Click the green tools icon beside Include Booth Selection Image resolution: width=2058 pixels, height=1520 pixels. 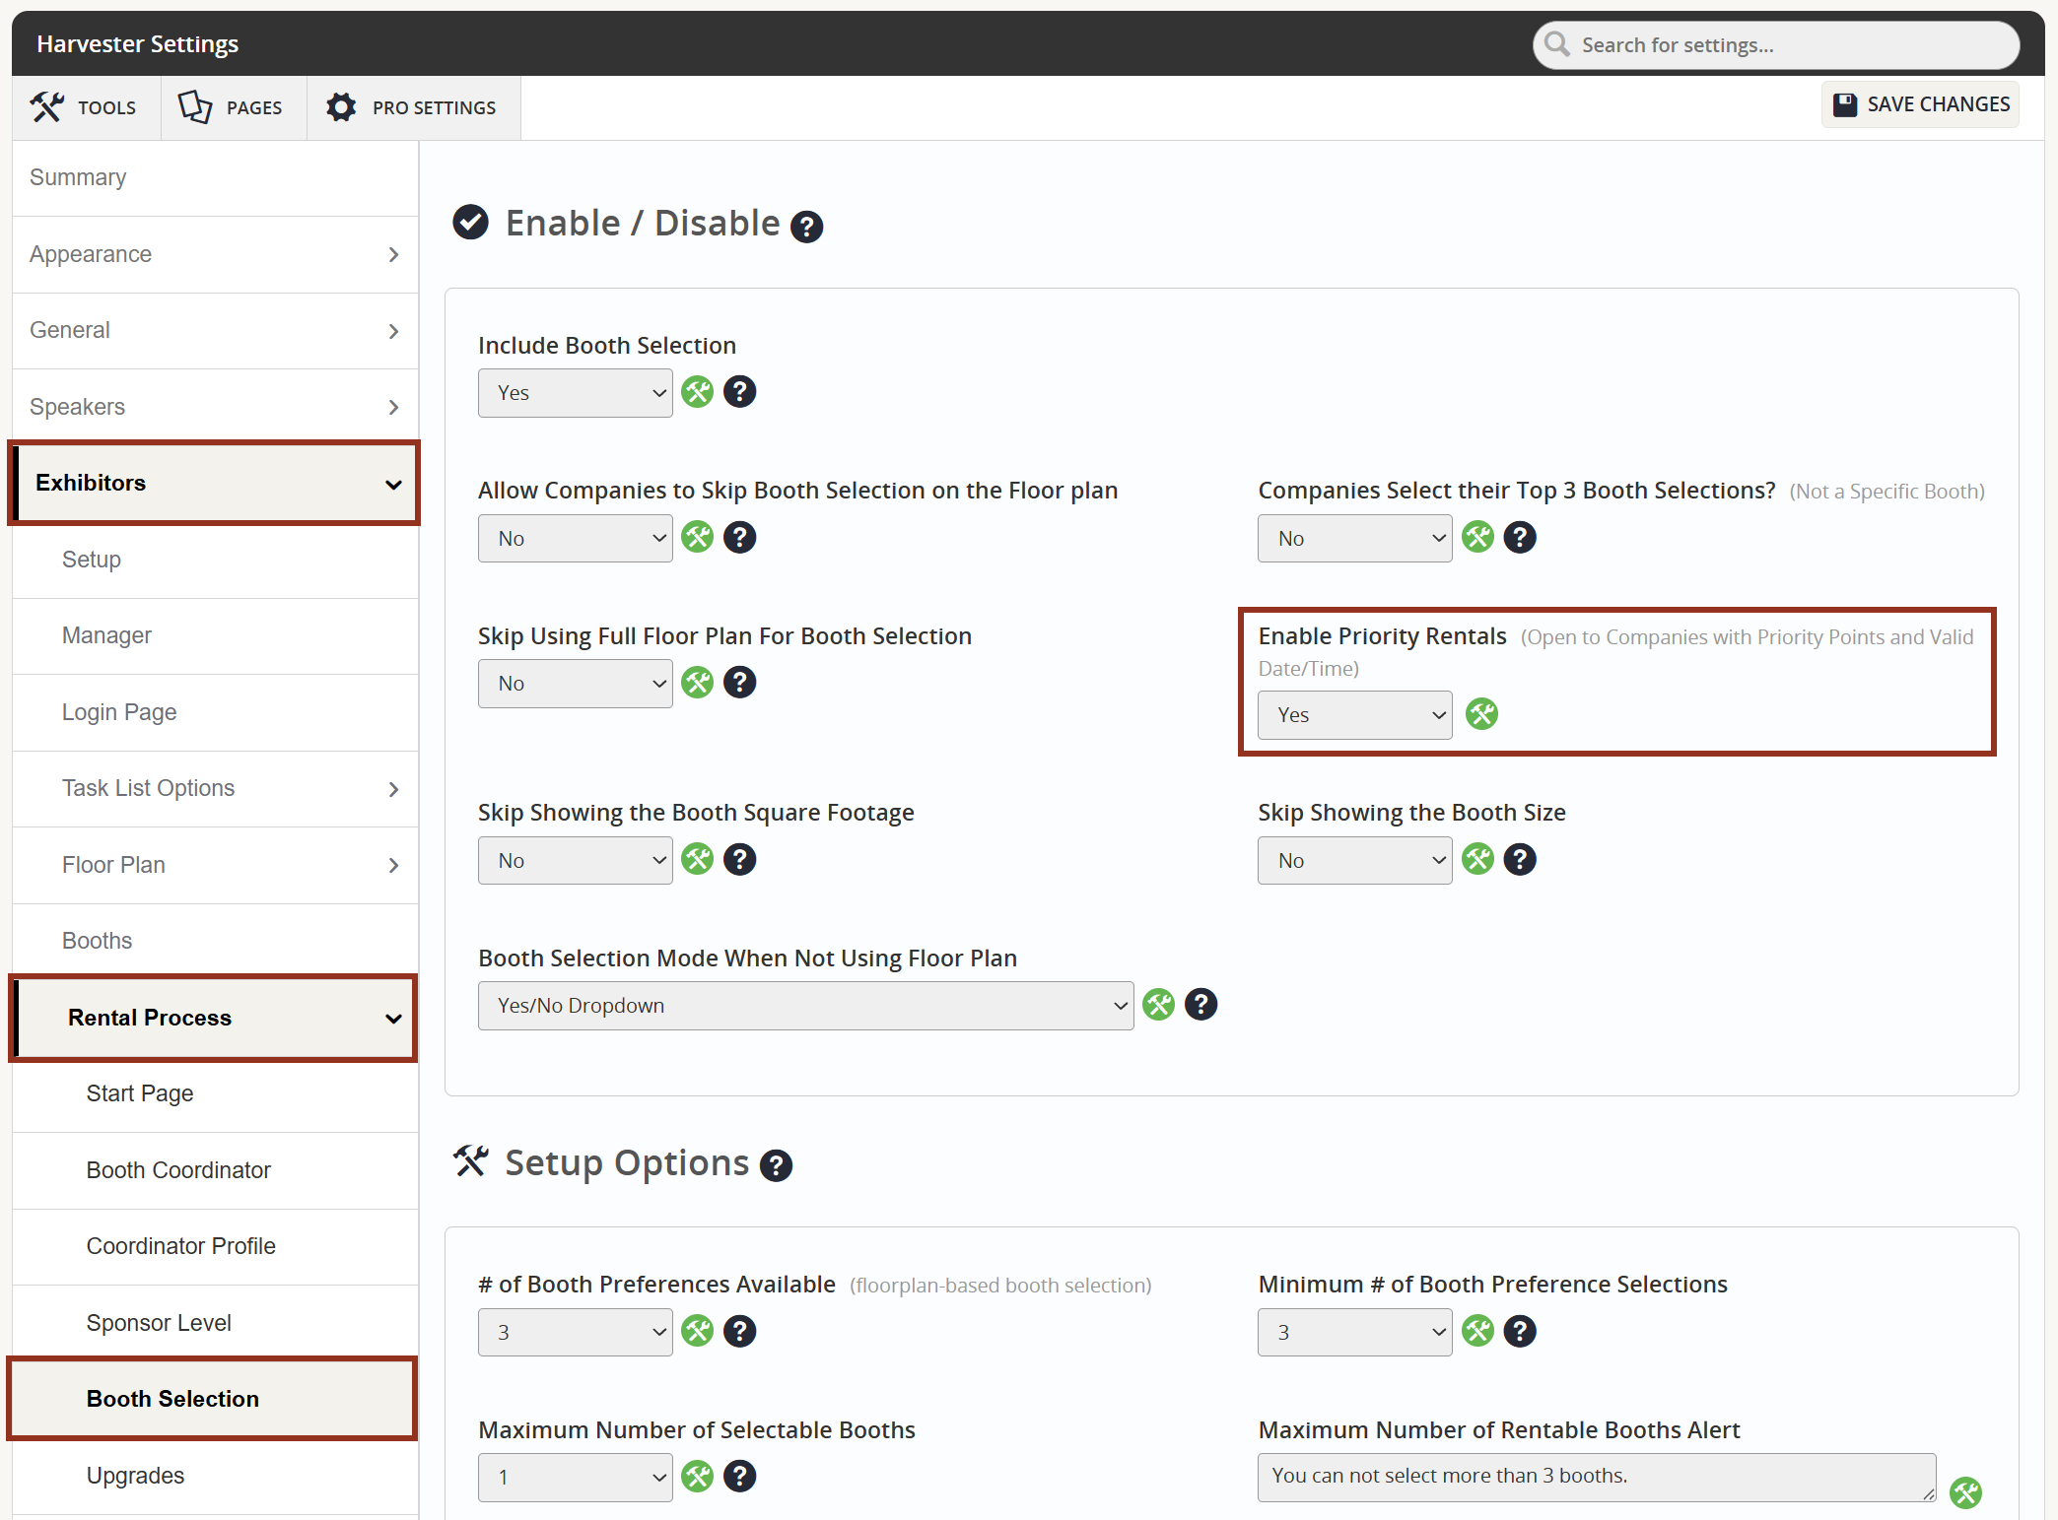(x=697, y=392)
